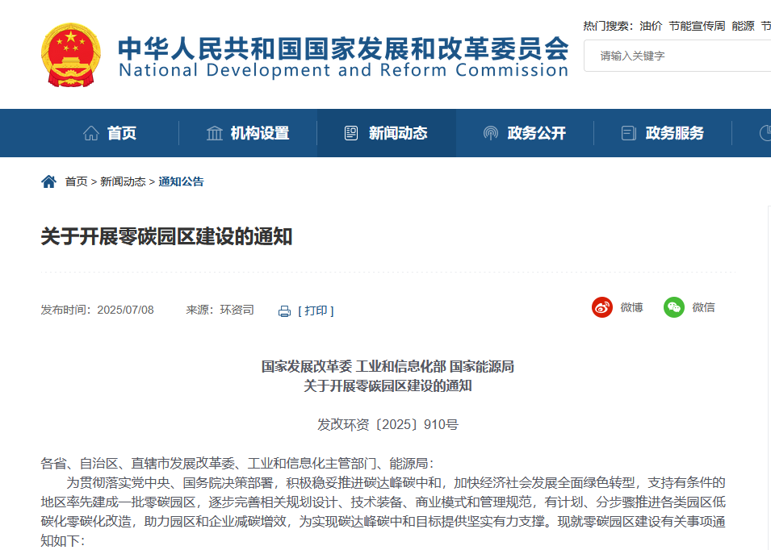Screen dimensions: 771x550
Task: Click the 节能宣传周 hot search link
Action: click(697, 25)
